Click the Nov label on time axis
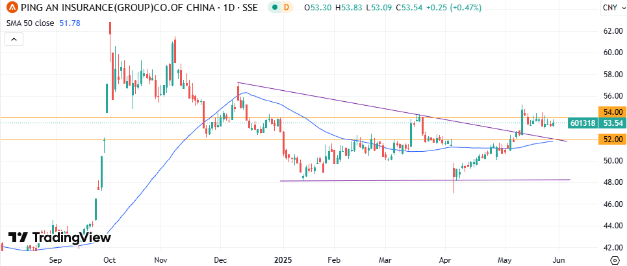Screen dimensions: 627x266 pyautogui.click(x=160, y=260)
